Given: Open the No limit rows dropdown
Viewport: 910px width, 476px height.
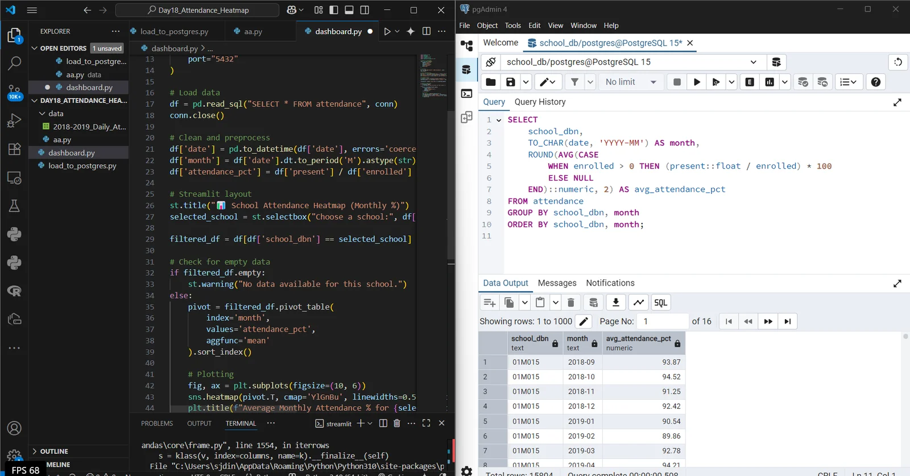Looking at the screenshot, I should point(631,82).
